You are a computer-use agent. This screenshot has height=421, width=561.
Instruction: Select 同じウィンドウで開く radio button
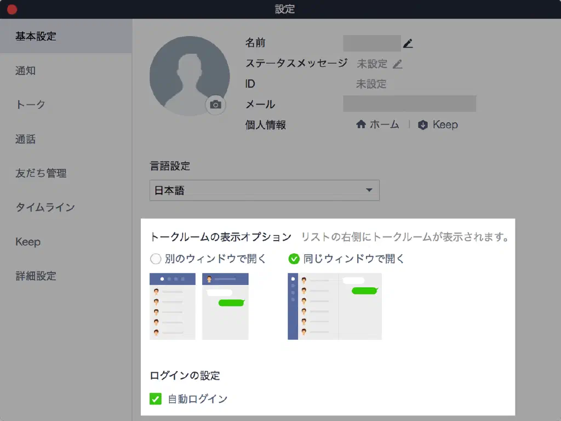[294, 259]
